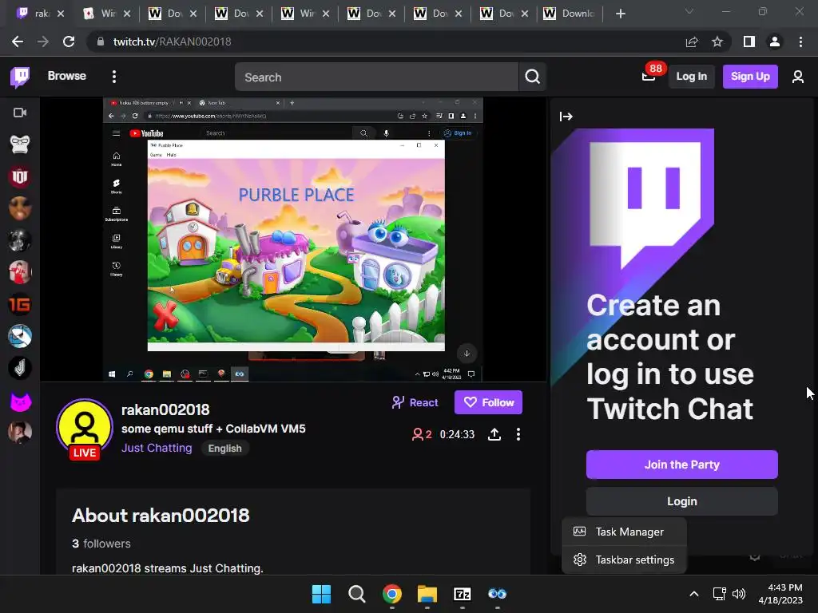Image resolution: width=818 pixels, height=613 pixels.
Task: Click the camera icon in left sidebar
Action: [20, 113]
